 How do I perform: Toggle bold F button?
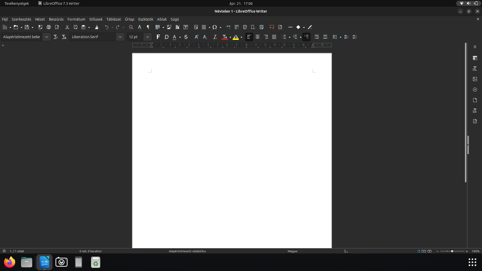point(158,37)
